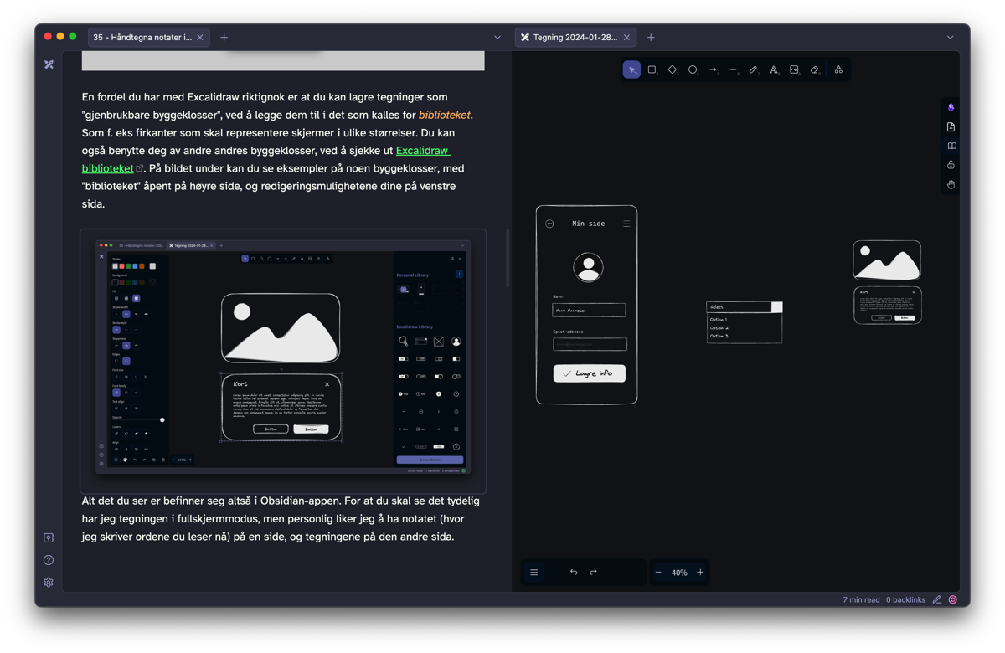The width and height of the screenshot is (1005, 653).
Task: Expand the left pane tab list chevron
Action: click(x=497, y=38)
